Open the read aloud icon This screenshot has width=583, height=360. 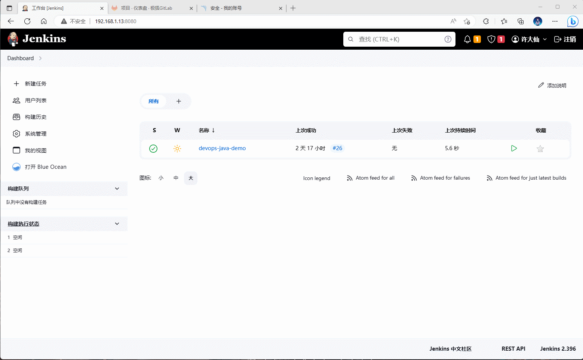tap(453, 21)
